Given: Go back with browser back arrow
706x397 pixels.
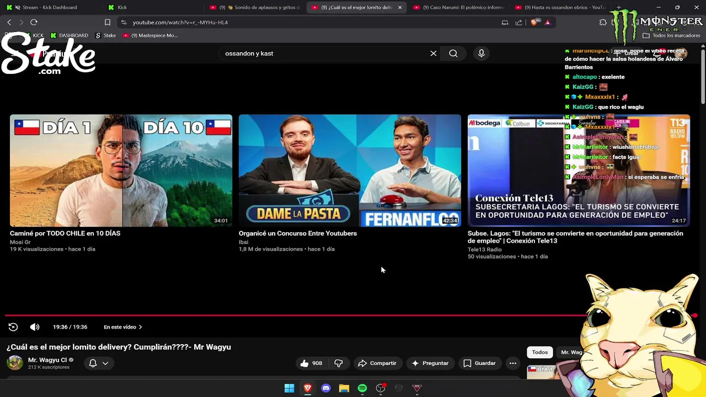Looking at the screenshot, I should (9, 22).
